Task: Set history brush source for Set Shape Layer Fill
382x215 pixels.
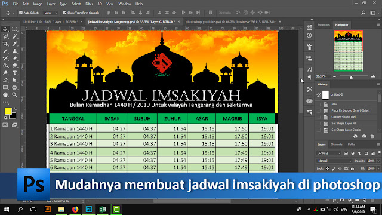Action: [x=319, y=124]
